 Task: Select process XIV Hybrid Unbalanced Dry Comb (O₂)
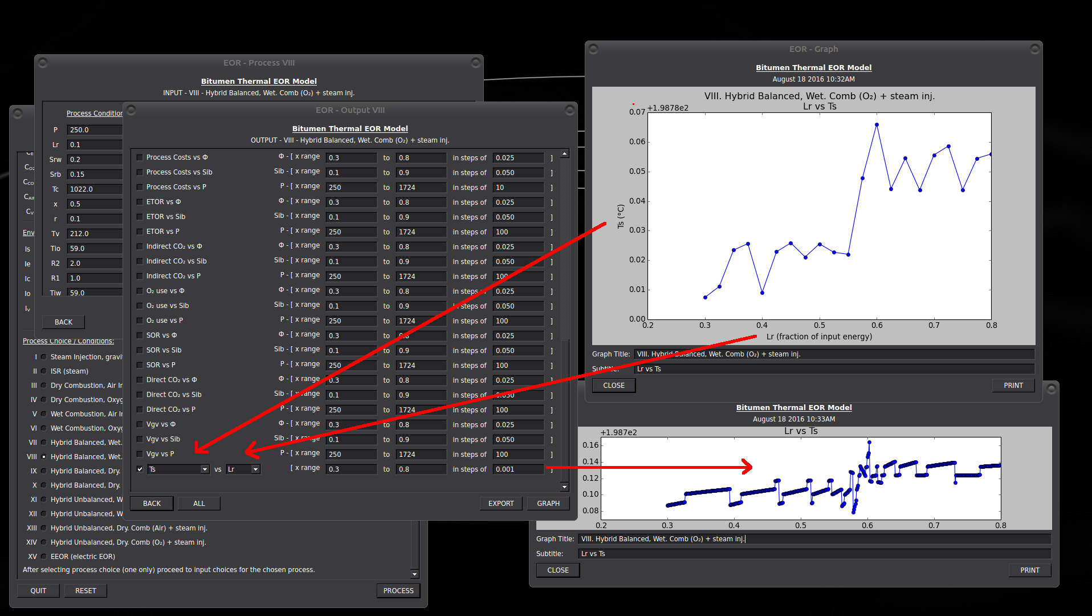coord(43,542)
